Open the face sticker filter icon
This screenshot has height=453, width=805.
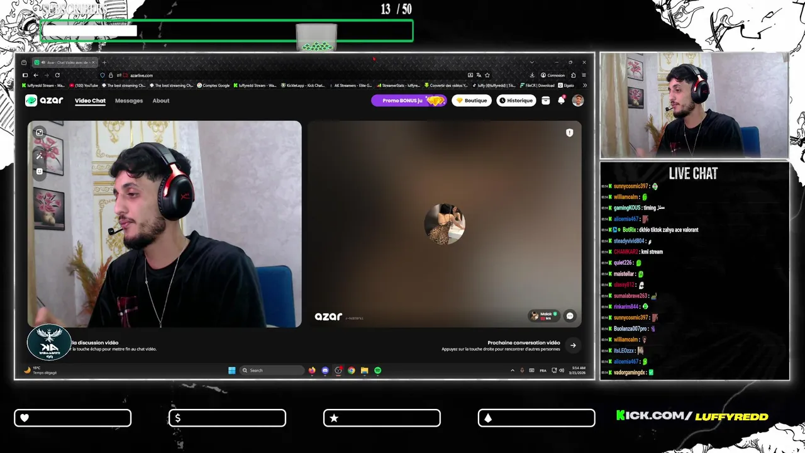(x=39, y=171)
